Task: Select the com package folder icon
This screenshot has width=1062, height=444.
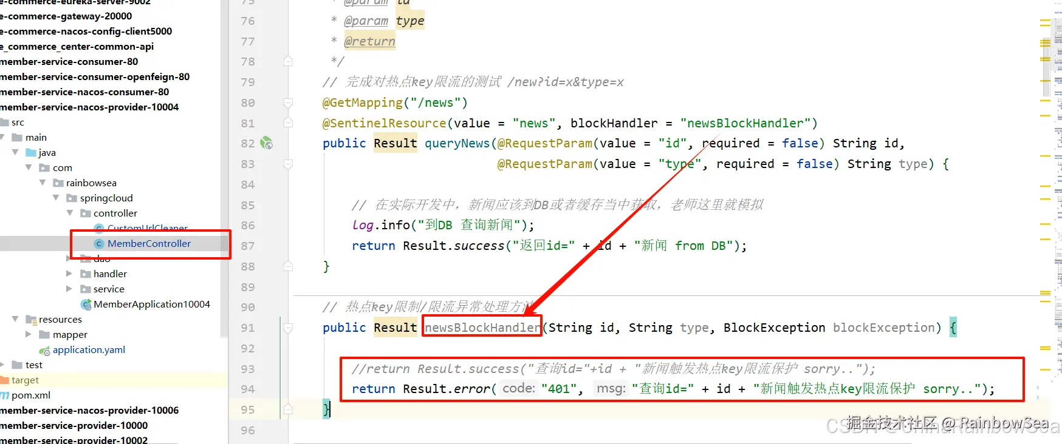Action: pos(44,167)
